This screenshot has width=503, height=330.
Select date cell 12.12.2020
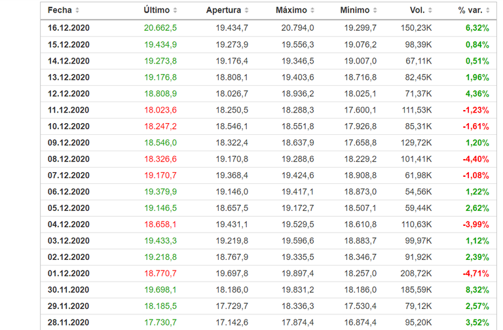pyautogui.click(x=69, y=94)
